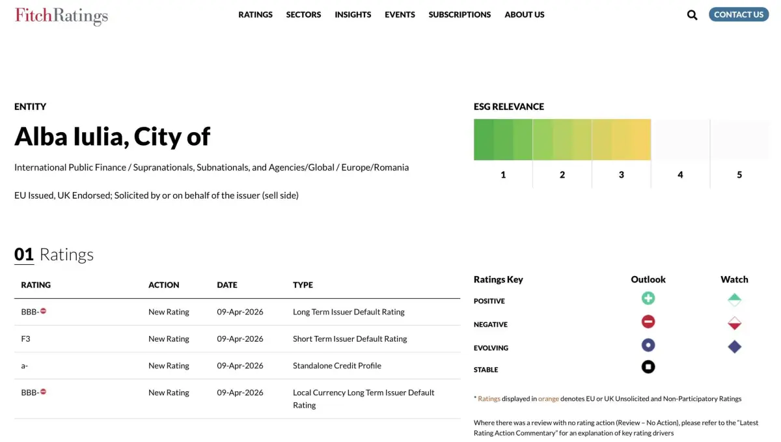This screenshot has height=442, width=781.
Task: Open the Sectors navigation menu
Action: [x=303, y=14]
